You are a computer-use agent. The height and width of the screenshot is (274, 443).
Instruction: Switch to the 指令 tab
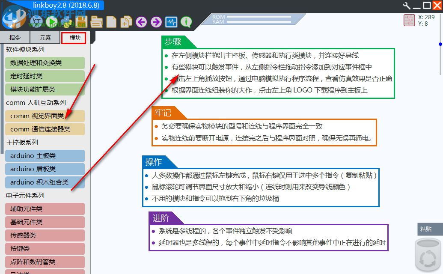coord(15,38)
